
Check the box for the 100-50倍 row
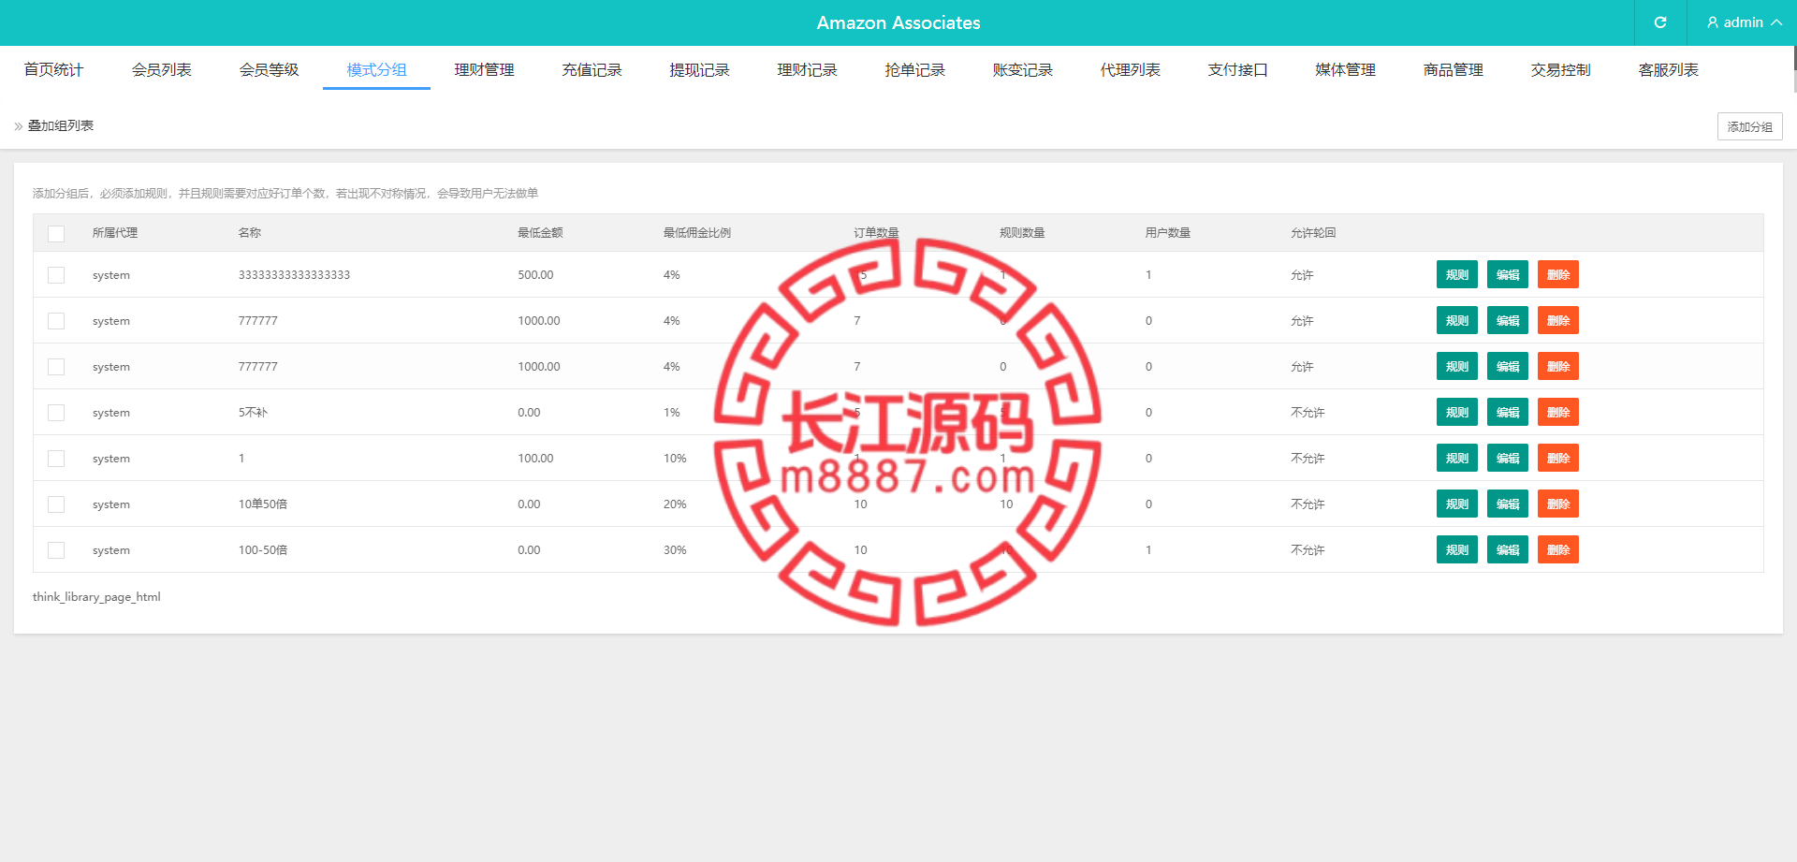click(56, 550)
